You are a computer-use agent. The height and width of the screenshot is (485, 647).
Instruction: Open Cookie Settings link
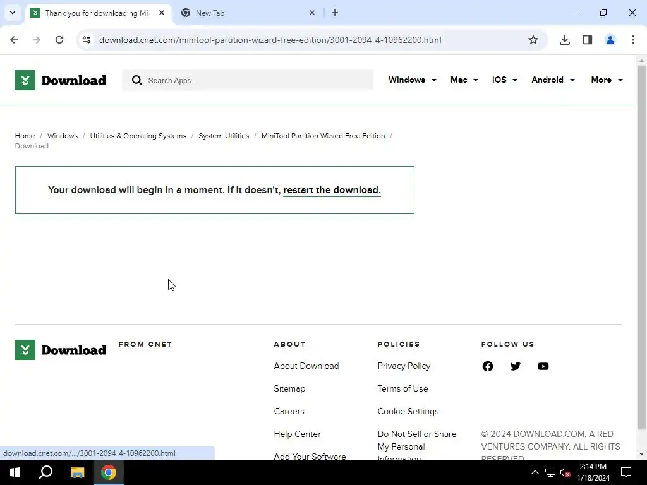point(408,411)
